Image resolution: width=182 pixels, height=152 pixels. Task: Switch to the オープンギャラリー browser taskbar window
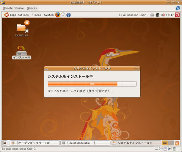pyautogui.click(x=35, y=143)
